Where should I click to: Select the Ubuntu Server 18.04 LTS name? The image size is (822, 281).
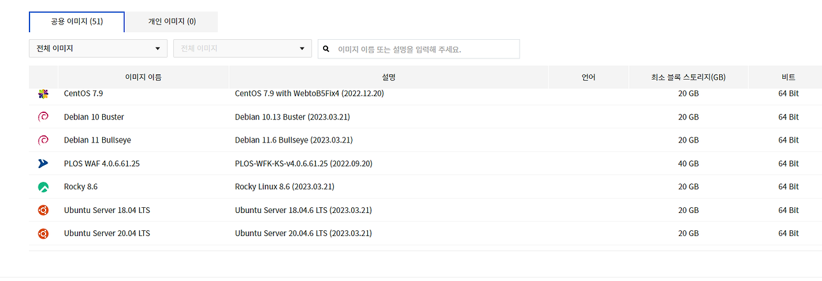point(107,210)
